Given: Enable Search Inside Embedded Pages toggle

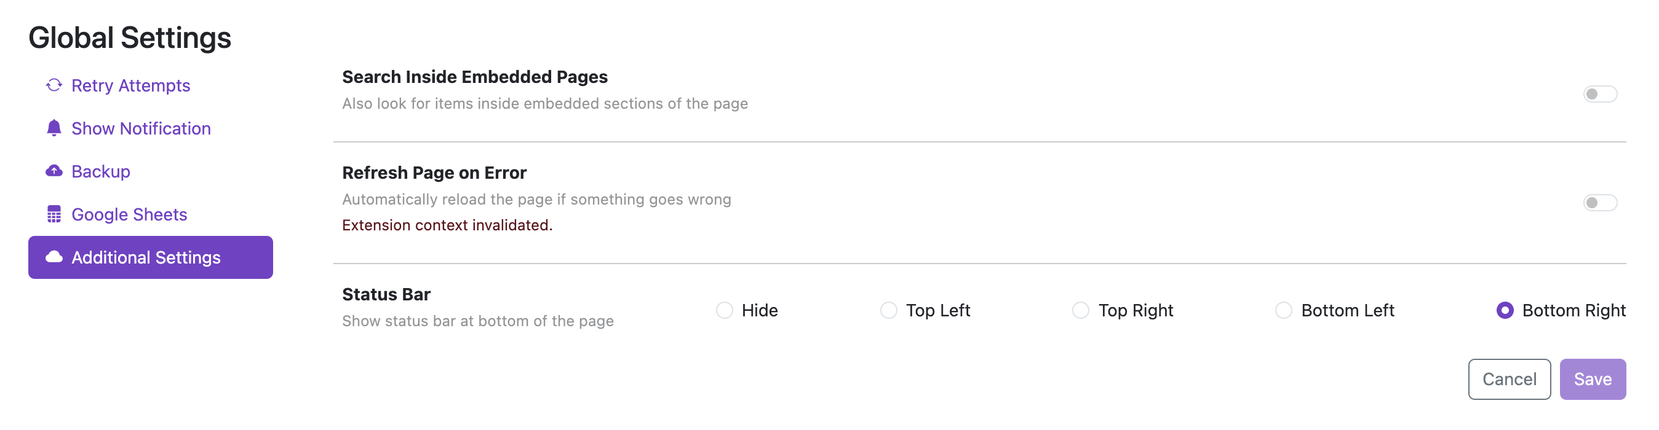Looking at the screenshot, I should [1600, 95].
